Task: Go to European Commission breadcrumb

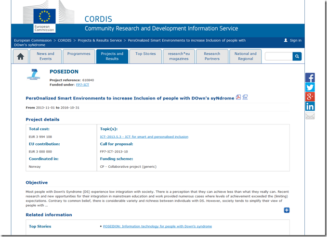Action: pos(33,40)
